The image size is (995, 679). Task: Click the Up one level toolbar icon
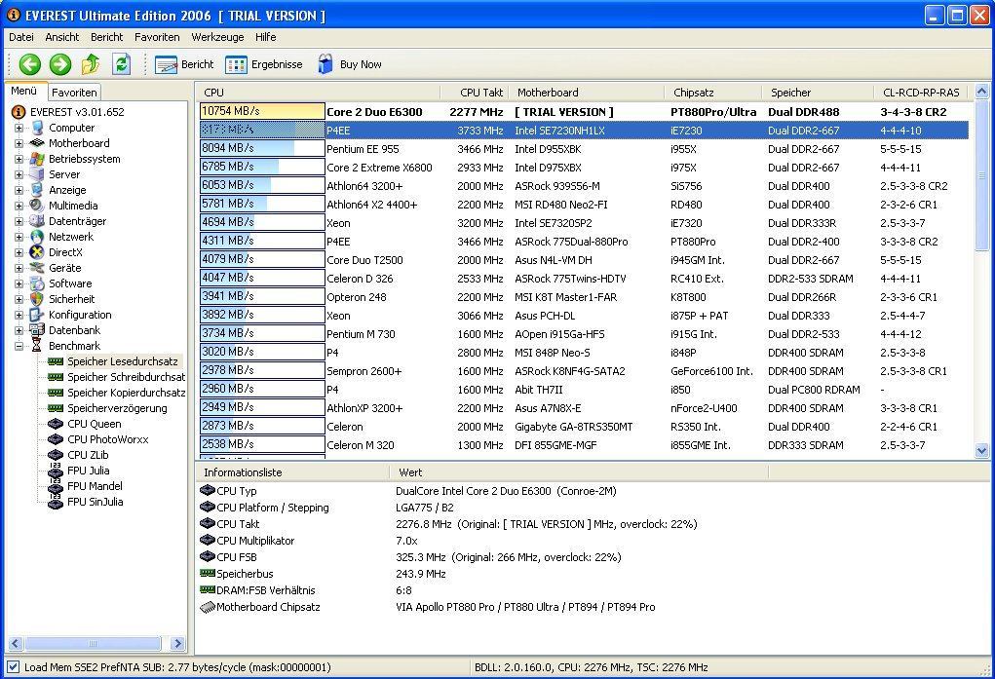click(x=91, y=64)
